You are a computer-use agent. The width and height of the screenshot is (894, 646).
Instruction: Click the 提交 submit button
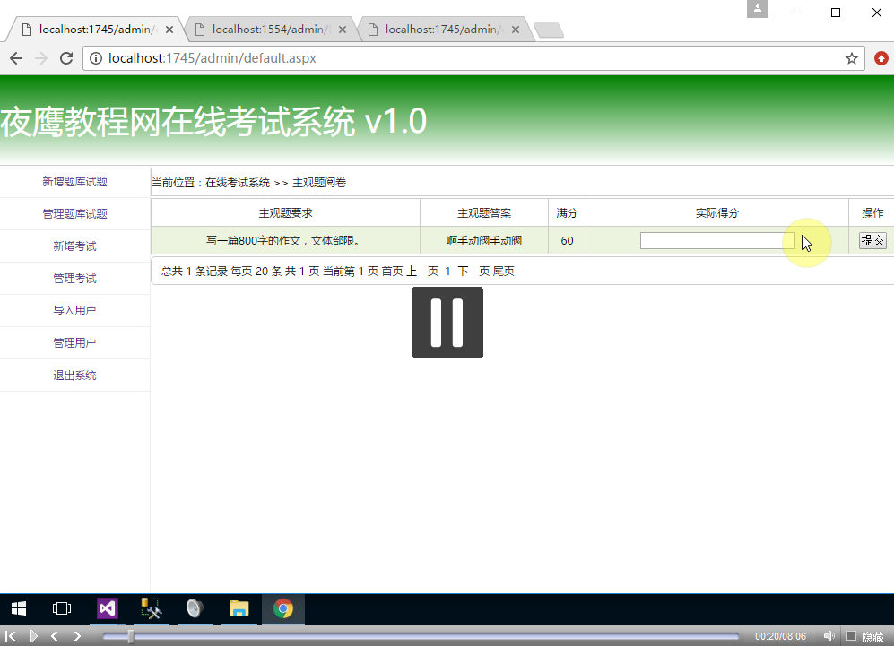pyautogui.click(x=872, y=240)
